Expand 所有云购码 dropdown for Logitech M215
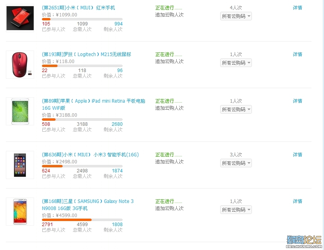Viewport: 324px width, 250px height. pos(236,63)
